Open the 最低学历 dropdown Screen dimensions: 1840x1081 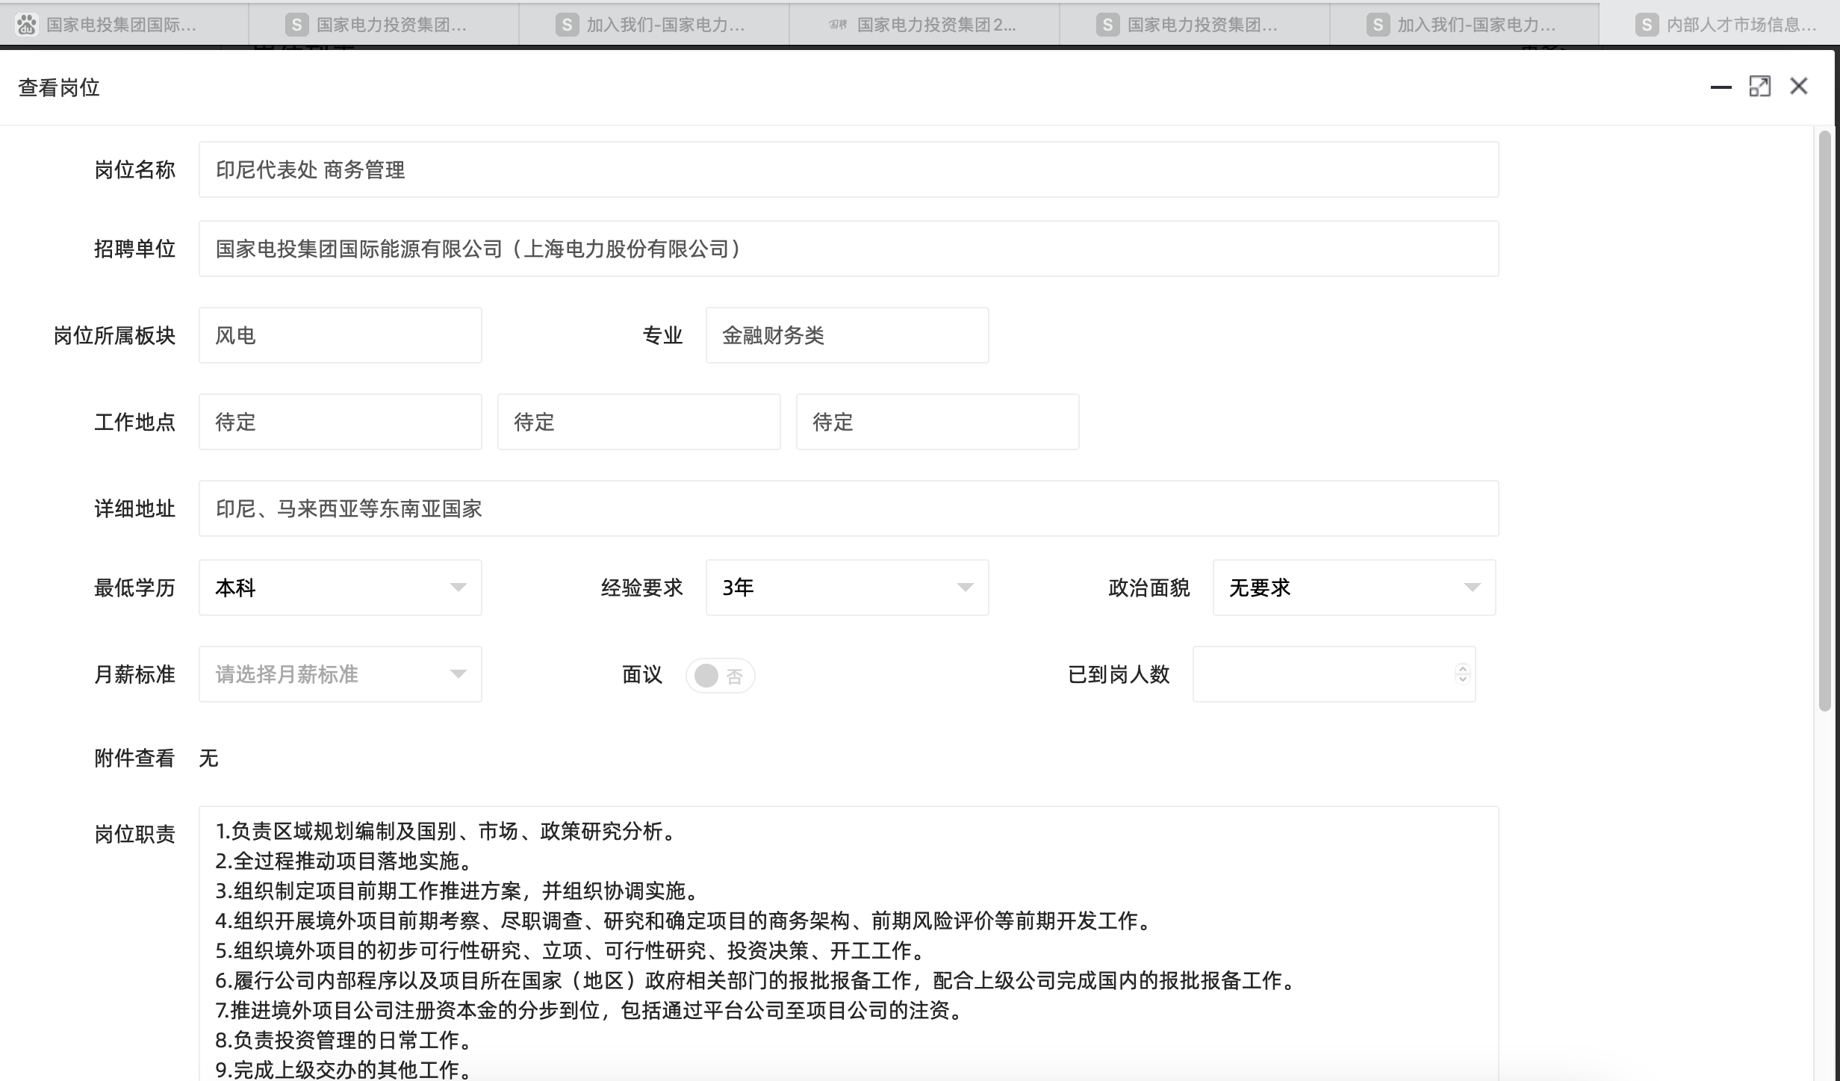click(340, 588)
